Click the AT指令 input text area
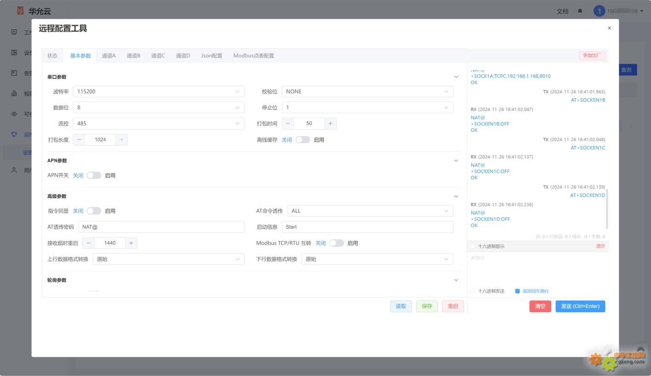This screenshot has width=651, height=376. [x=538, y=269]
